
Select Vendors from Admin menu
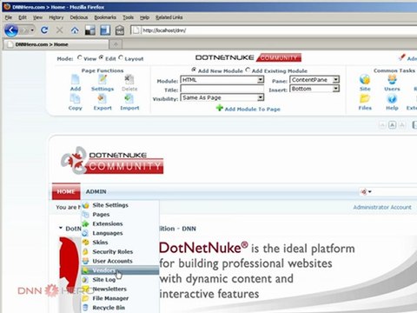click(x=120, y=270)
